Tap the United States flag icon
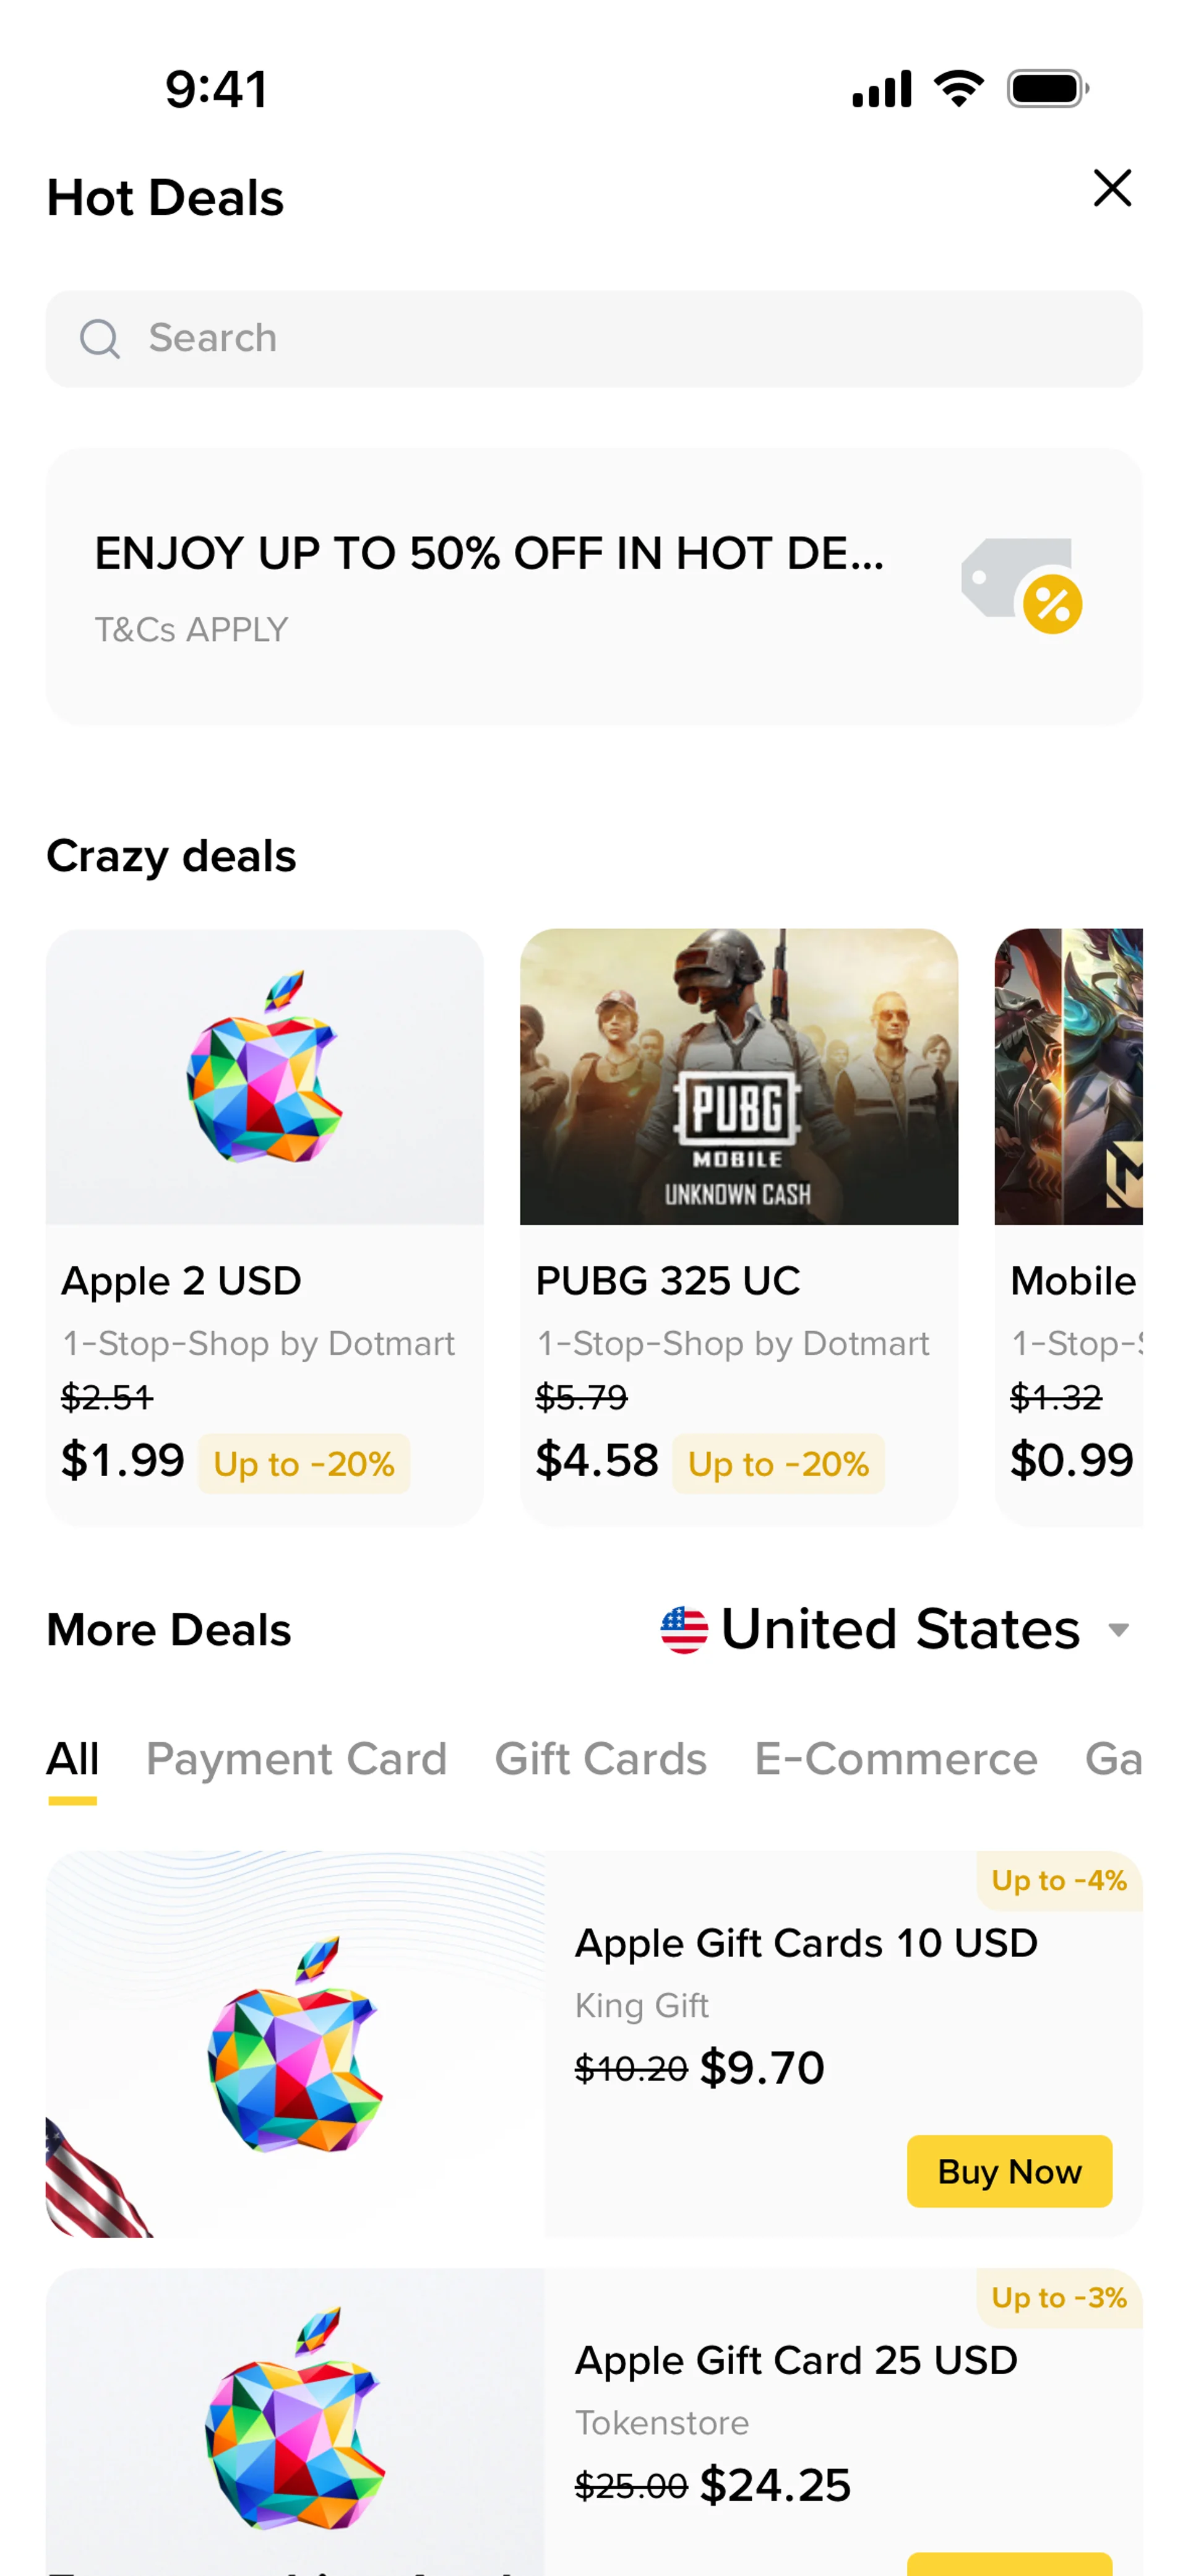 (684, 1629)
